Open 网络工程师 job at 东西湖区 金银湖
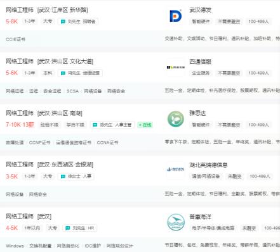The height and width of the screenshot is (252, 280). point(50,165)
